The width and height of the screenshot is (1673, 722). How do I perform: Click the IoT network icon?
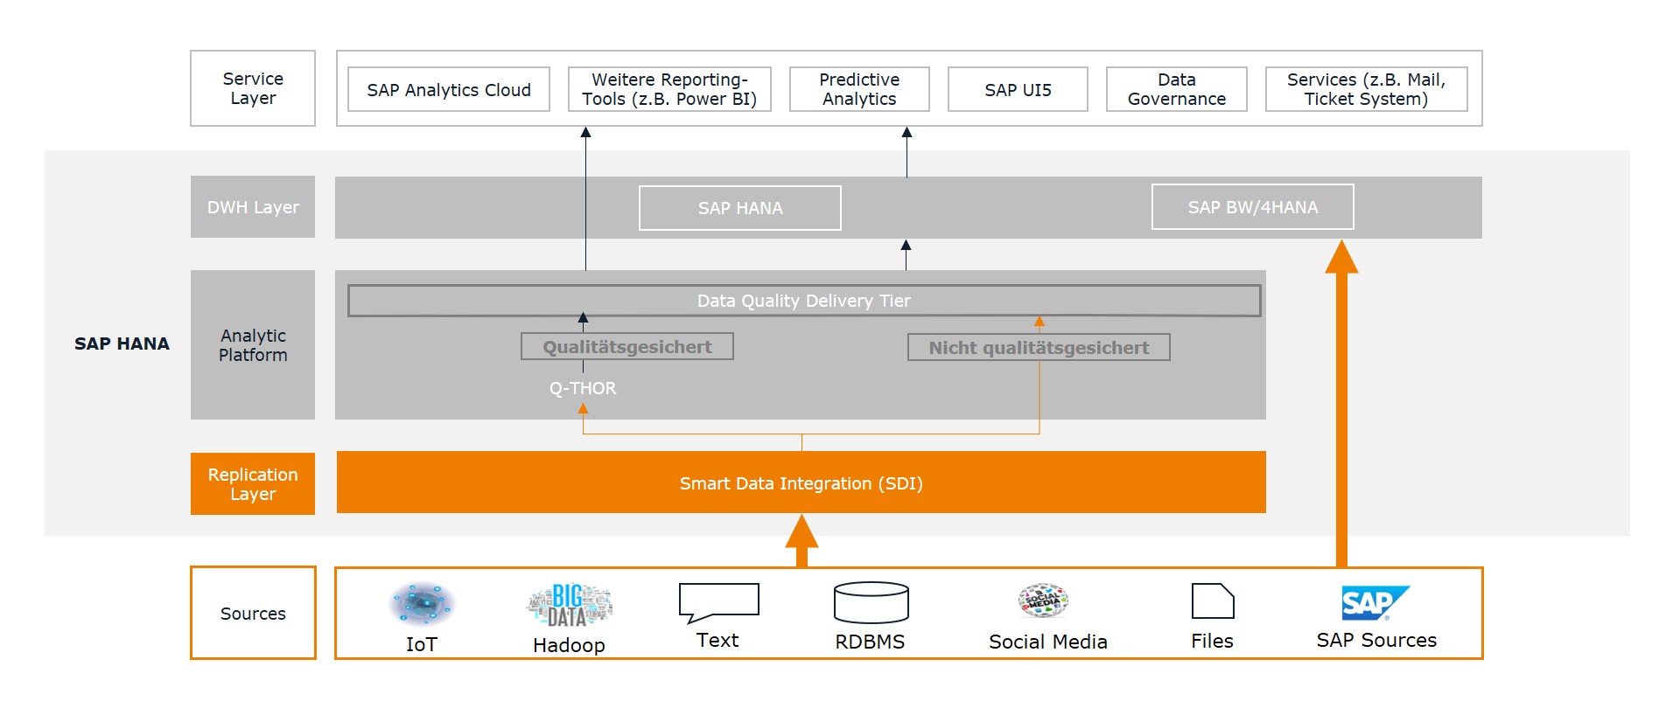tap(422, 604)
